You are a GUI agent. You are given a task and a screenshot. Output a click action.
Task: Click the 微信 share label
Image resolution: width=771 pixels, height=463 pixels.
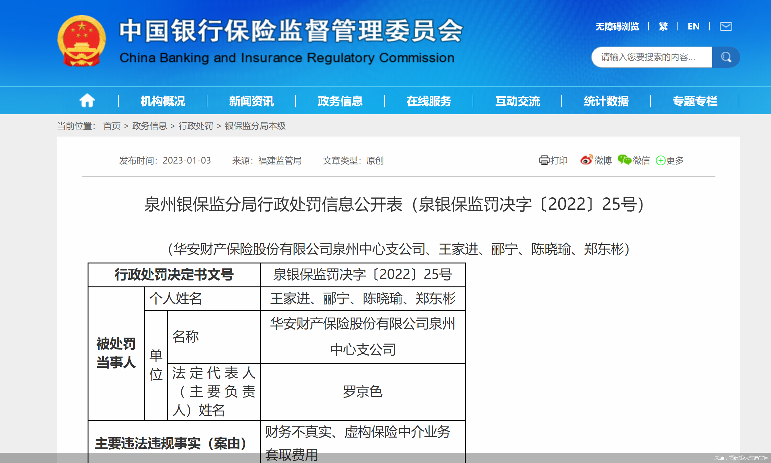pyautogui.click(x=641, y=160)
